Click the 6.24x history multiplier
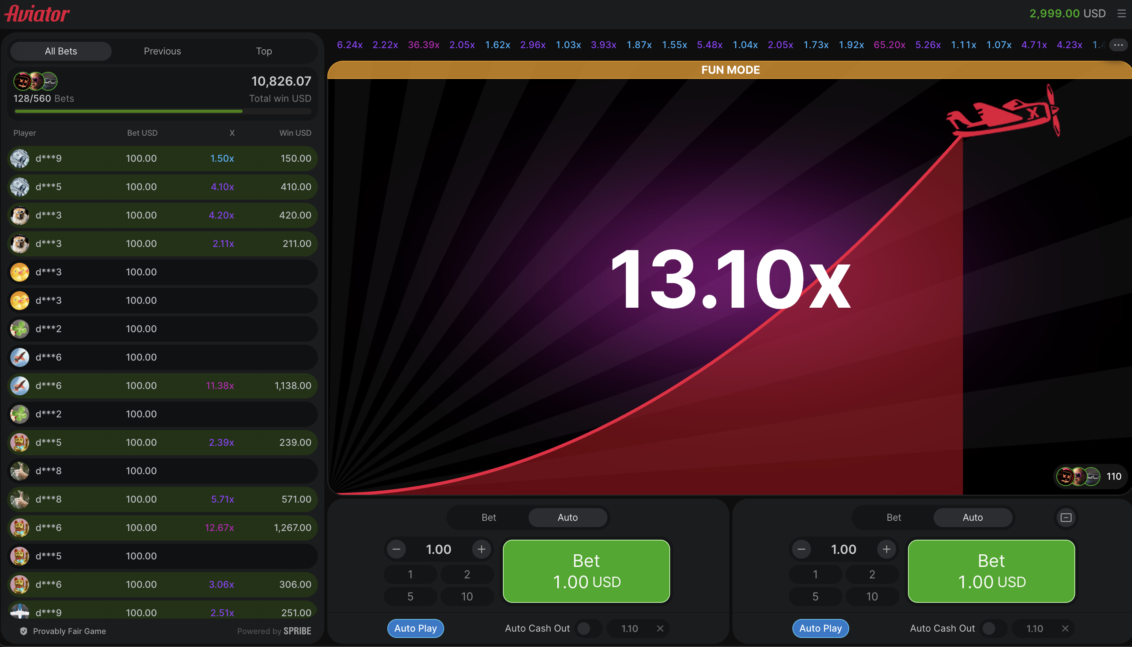Viewport: 1132px width, 647px height. pos(349,45)
